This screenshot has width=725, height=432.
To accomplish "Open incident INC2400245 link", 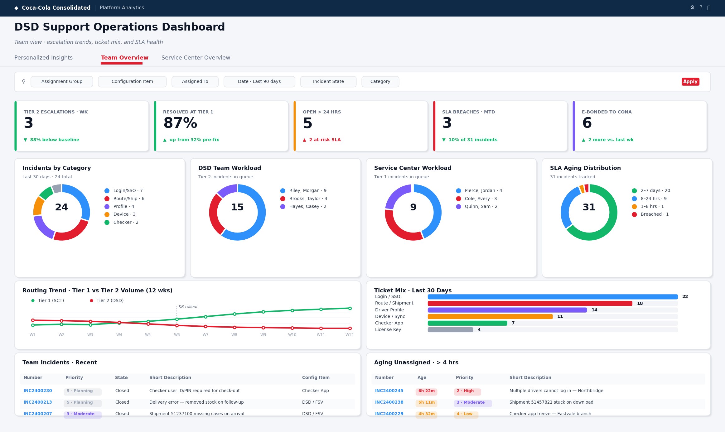I will (389, 391).
